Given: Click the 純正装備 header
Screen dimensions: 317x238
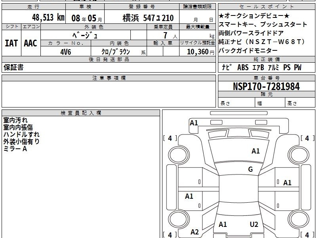Looking at the screenshot, I should coord(266,59).
